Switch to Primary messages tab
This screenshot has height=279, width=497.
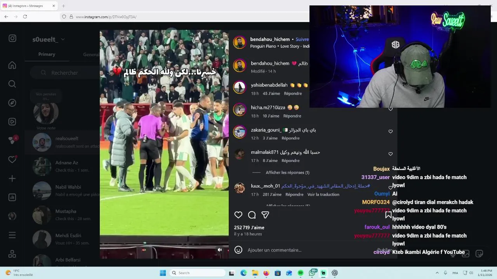(x=47, y=54)
